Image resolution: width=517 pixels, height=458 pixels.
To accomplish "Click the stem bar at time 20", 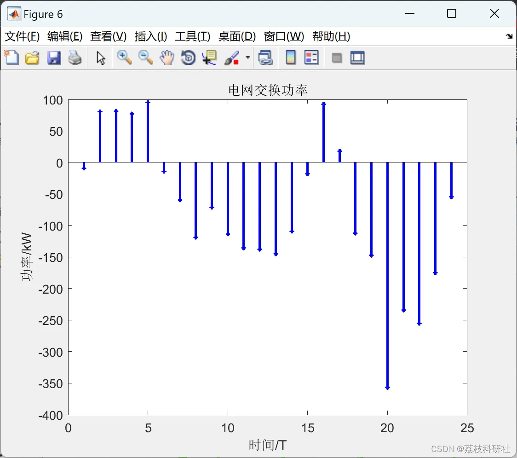I will (387, 275).
